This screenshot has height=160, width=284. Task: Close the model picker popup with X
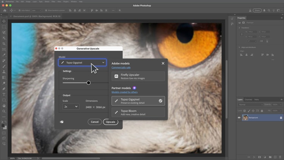tap(163, 63)
